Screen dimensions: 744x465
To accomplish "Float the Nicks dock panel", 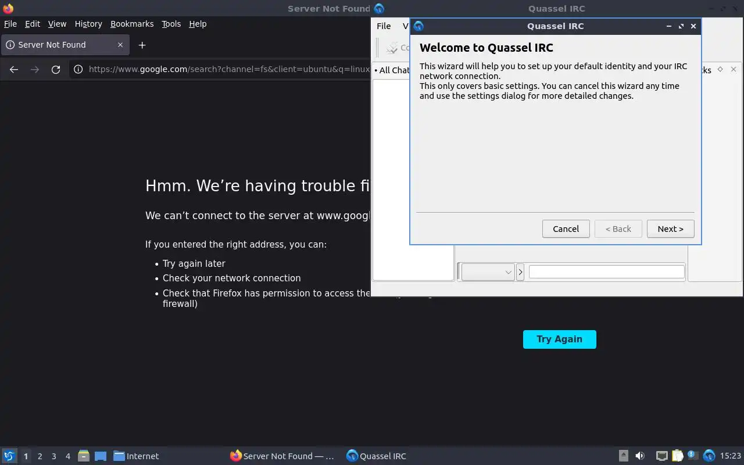I will point(720,69).
